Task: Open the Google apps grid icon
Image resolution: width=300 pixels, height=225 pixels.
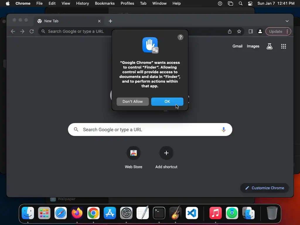Action: point(283,46)
